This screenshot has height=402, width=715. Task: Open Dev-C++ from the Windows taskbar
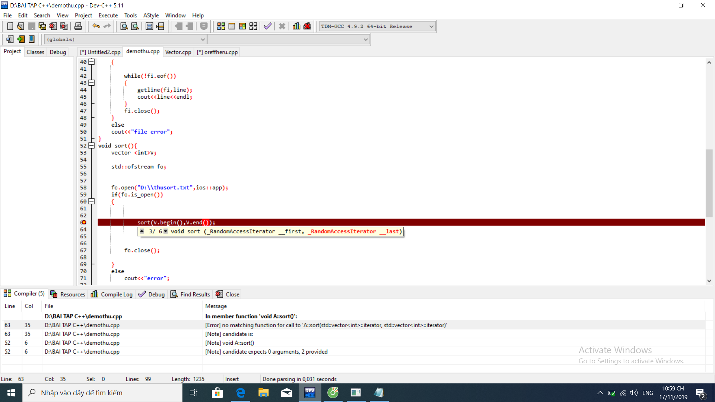point(310,393)
